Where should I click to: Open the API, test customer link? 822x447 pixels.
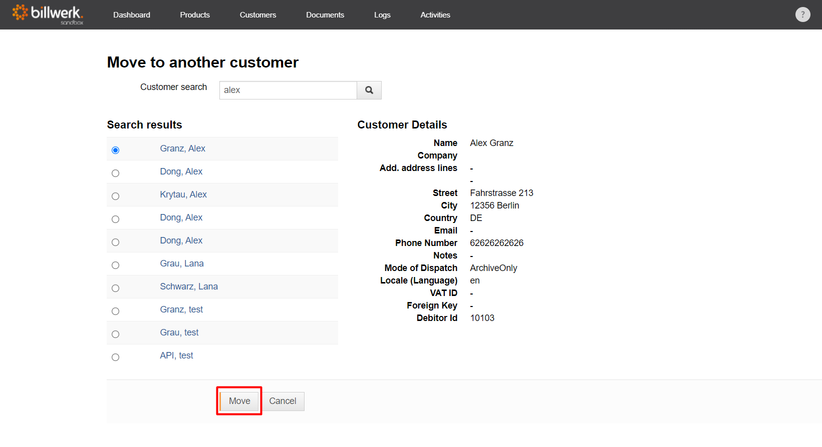tap(176, 355)
